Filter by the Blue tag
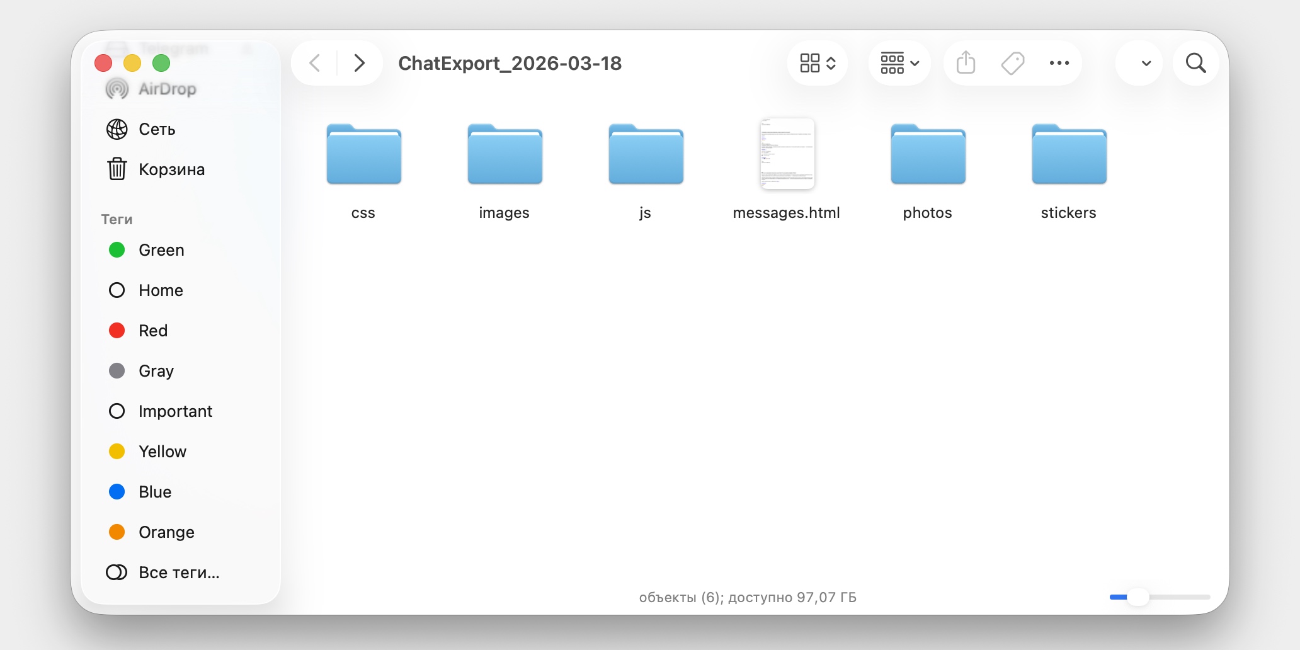This screenshot has height=650, width=1300. pyautogui.click(x=155, y=492)
